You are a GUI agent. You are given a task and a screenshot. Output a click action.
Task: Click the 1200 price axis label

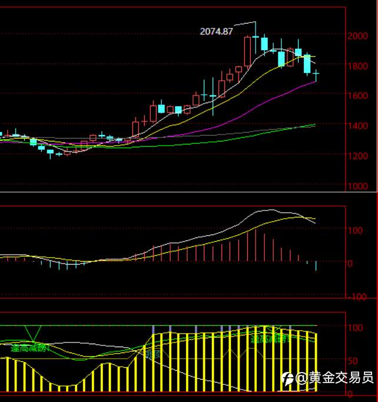coord(357,156)
